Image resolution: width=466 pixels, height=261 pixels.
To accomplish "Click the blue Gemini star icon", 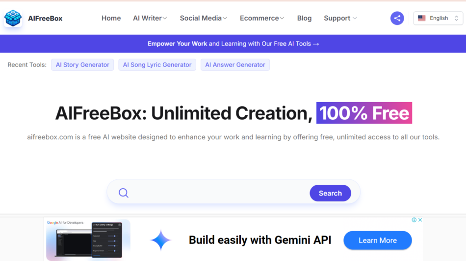I will click(160, 240).
